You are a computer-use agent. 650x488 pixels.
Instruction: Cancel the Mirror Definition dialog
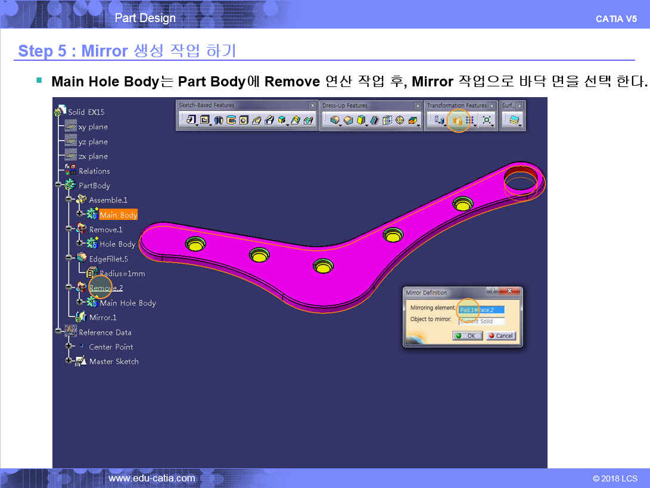click(500, 335)
